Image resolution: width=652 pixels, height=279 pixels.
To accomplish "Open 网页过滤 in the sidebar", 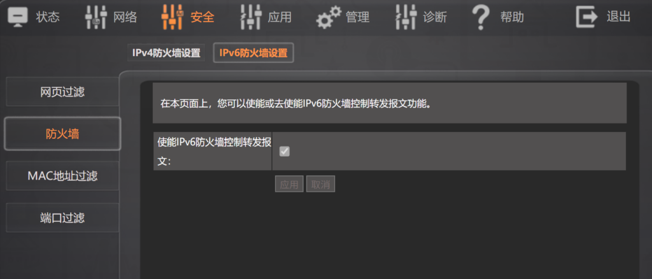I will [x=62, y=92].
